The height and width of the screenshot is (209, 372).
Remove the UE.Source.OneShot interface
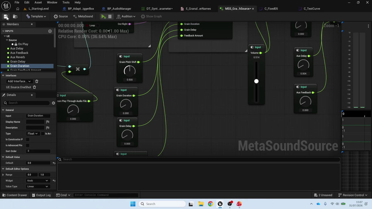[34, 87]
